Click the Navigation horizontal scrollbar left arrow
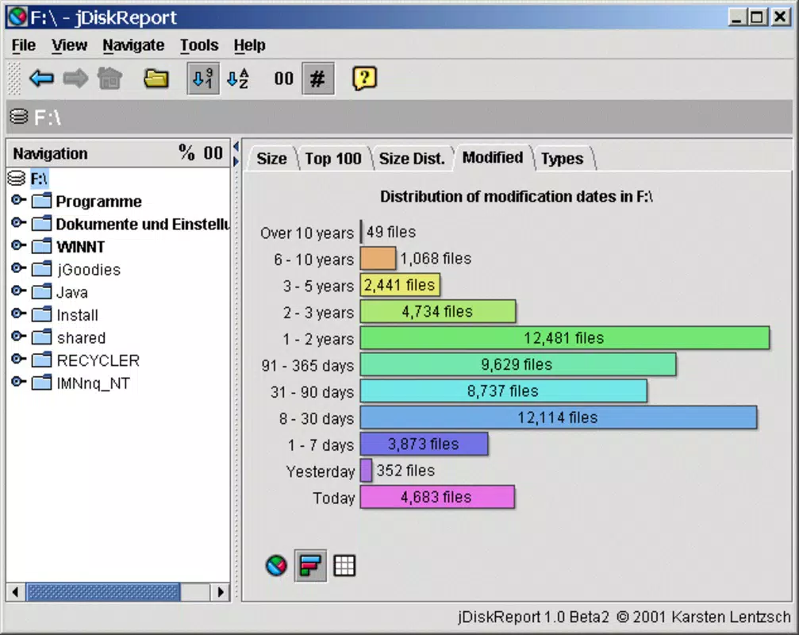The image size is (799, 635). pos(16,592)
